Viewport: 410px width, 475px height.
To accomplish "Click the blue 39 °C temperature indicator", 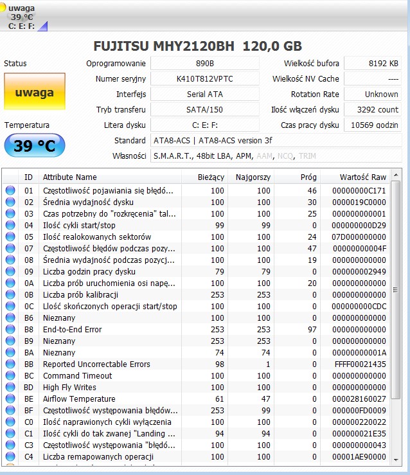I will pos(35,145).
